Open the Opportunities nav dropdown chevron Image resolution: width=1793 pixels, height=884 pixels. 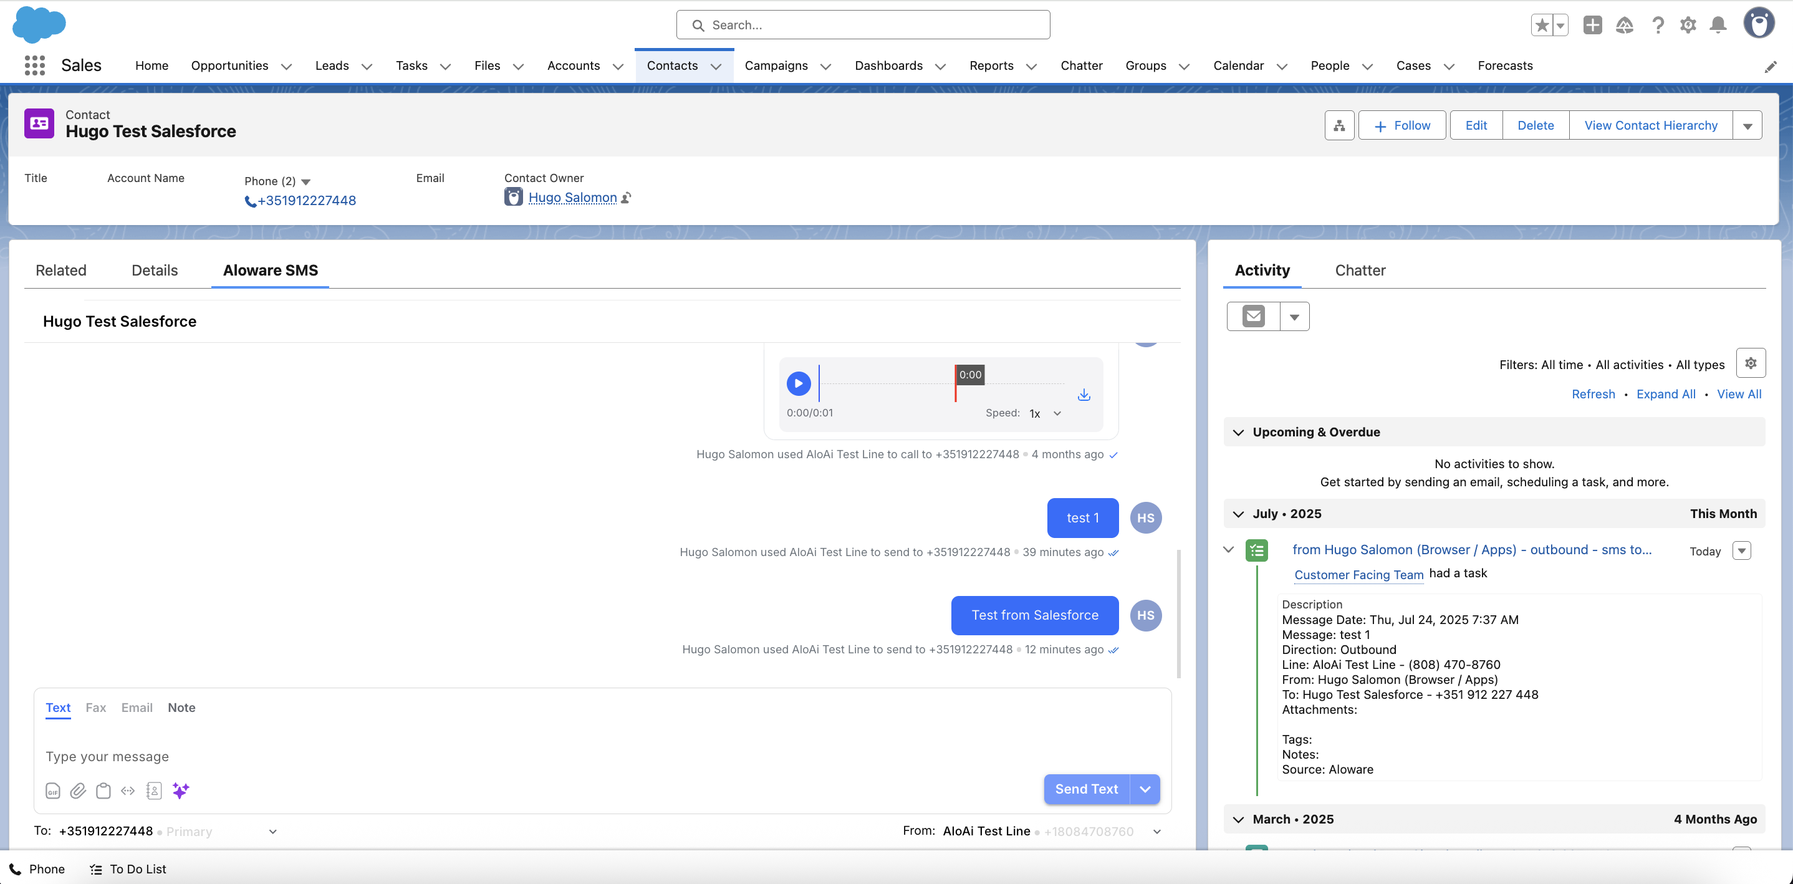(x=286, y=67)
